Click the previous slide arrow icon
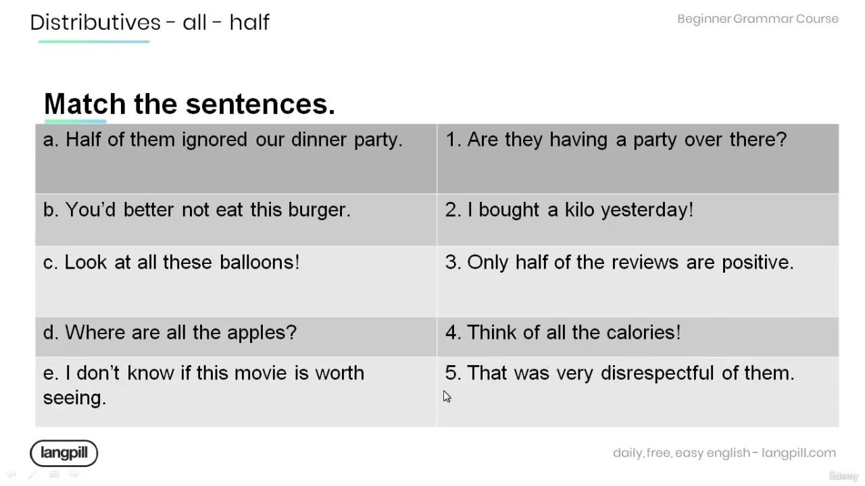The image size is (865, 486). click(11, 475)
